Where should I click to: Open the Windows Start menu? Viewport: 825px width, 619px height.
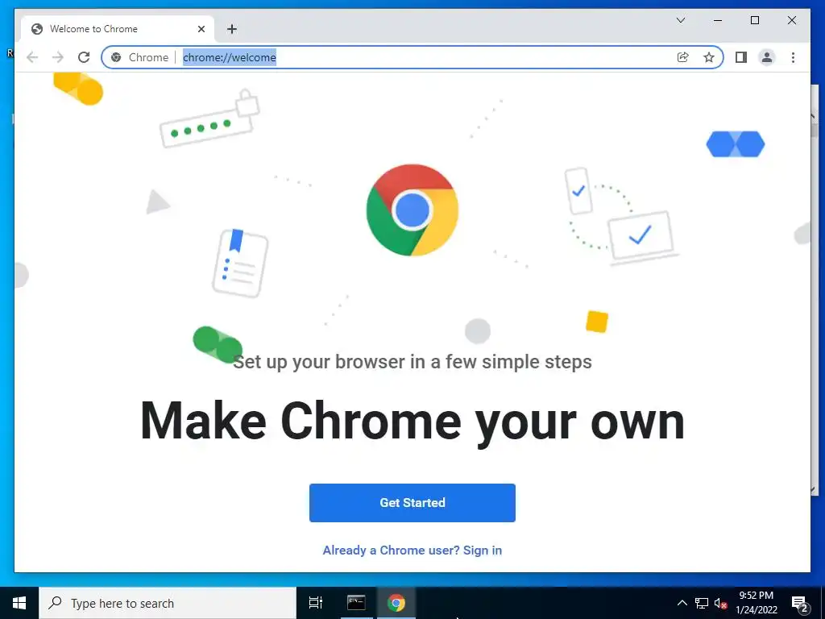[19, 603]
